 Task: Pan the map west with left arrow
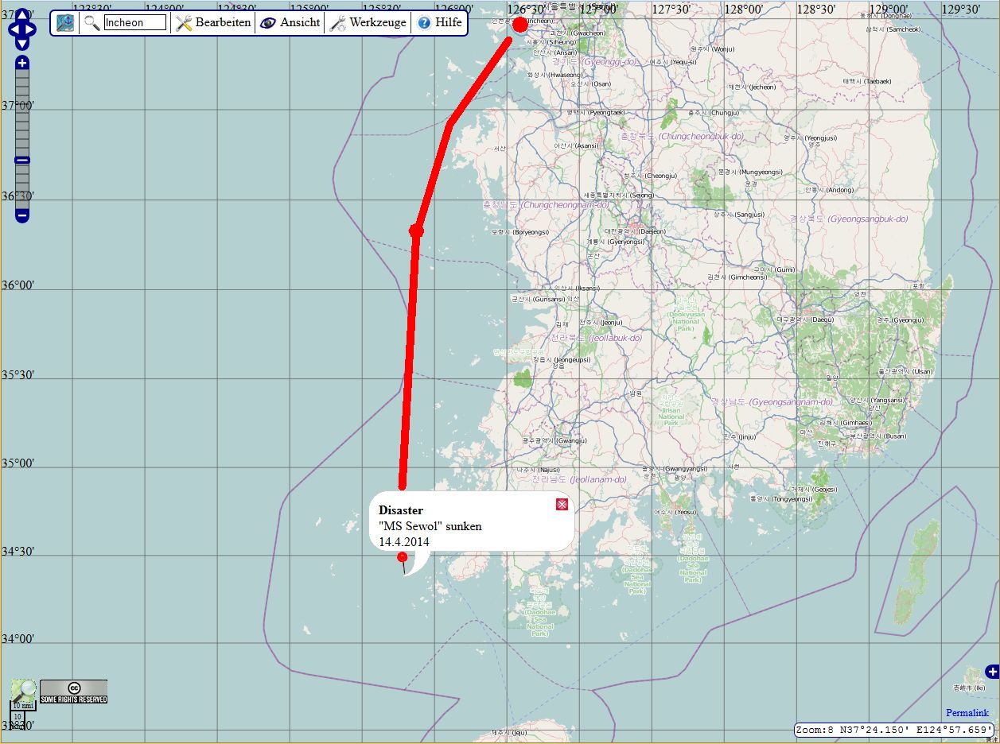pyautogui.click(x=12, y=30)
